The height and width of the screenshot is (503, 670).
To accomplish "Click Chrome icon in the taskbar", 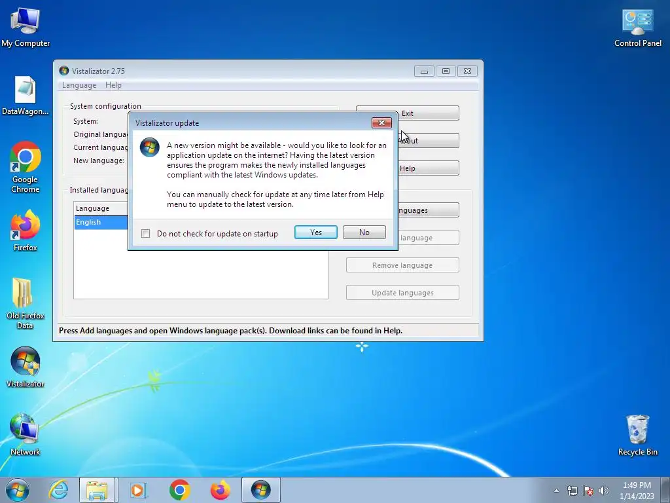I will (x=179, y=490).
